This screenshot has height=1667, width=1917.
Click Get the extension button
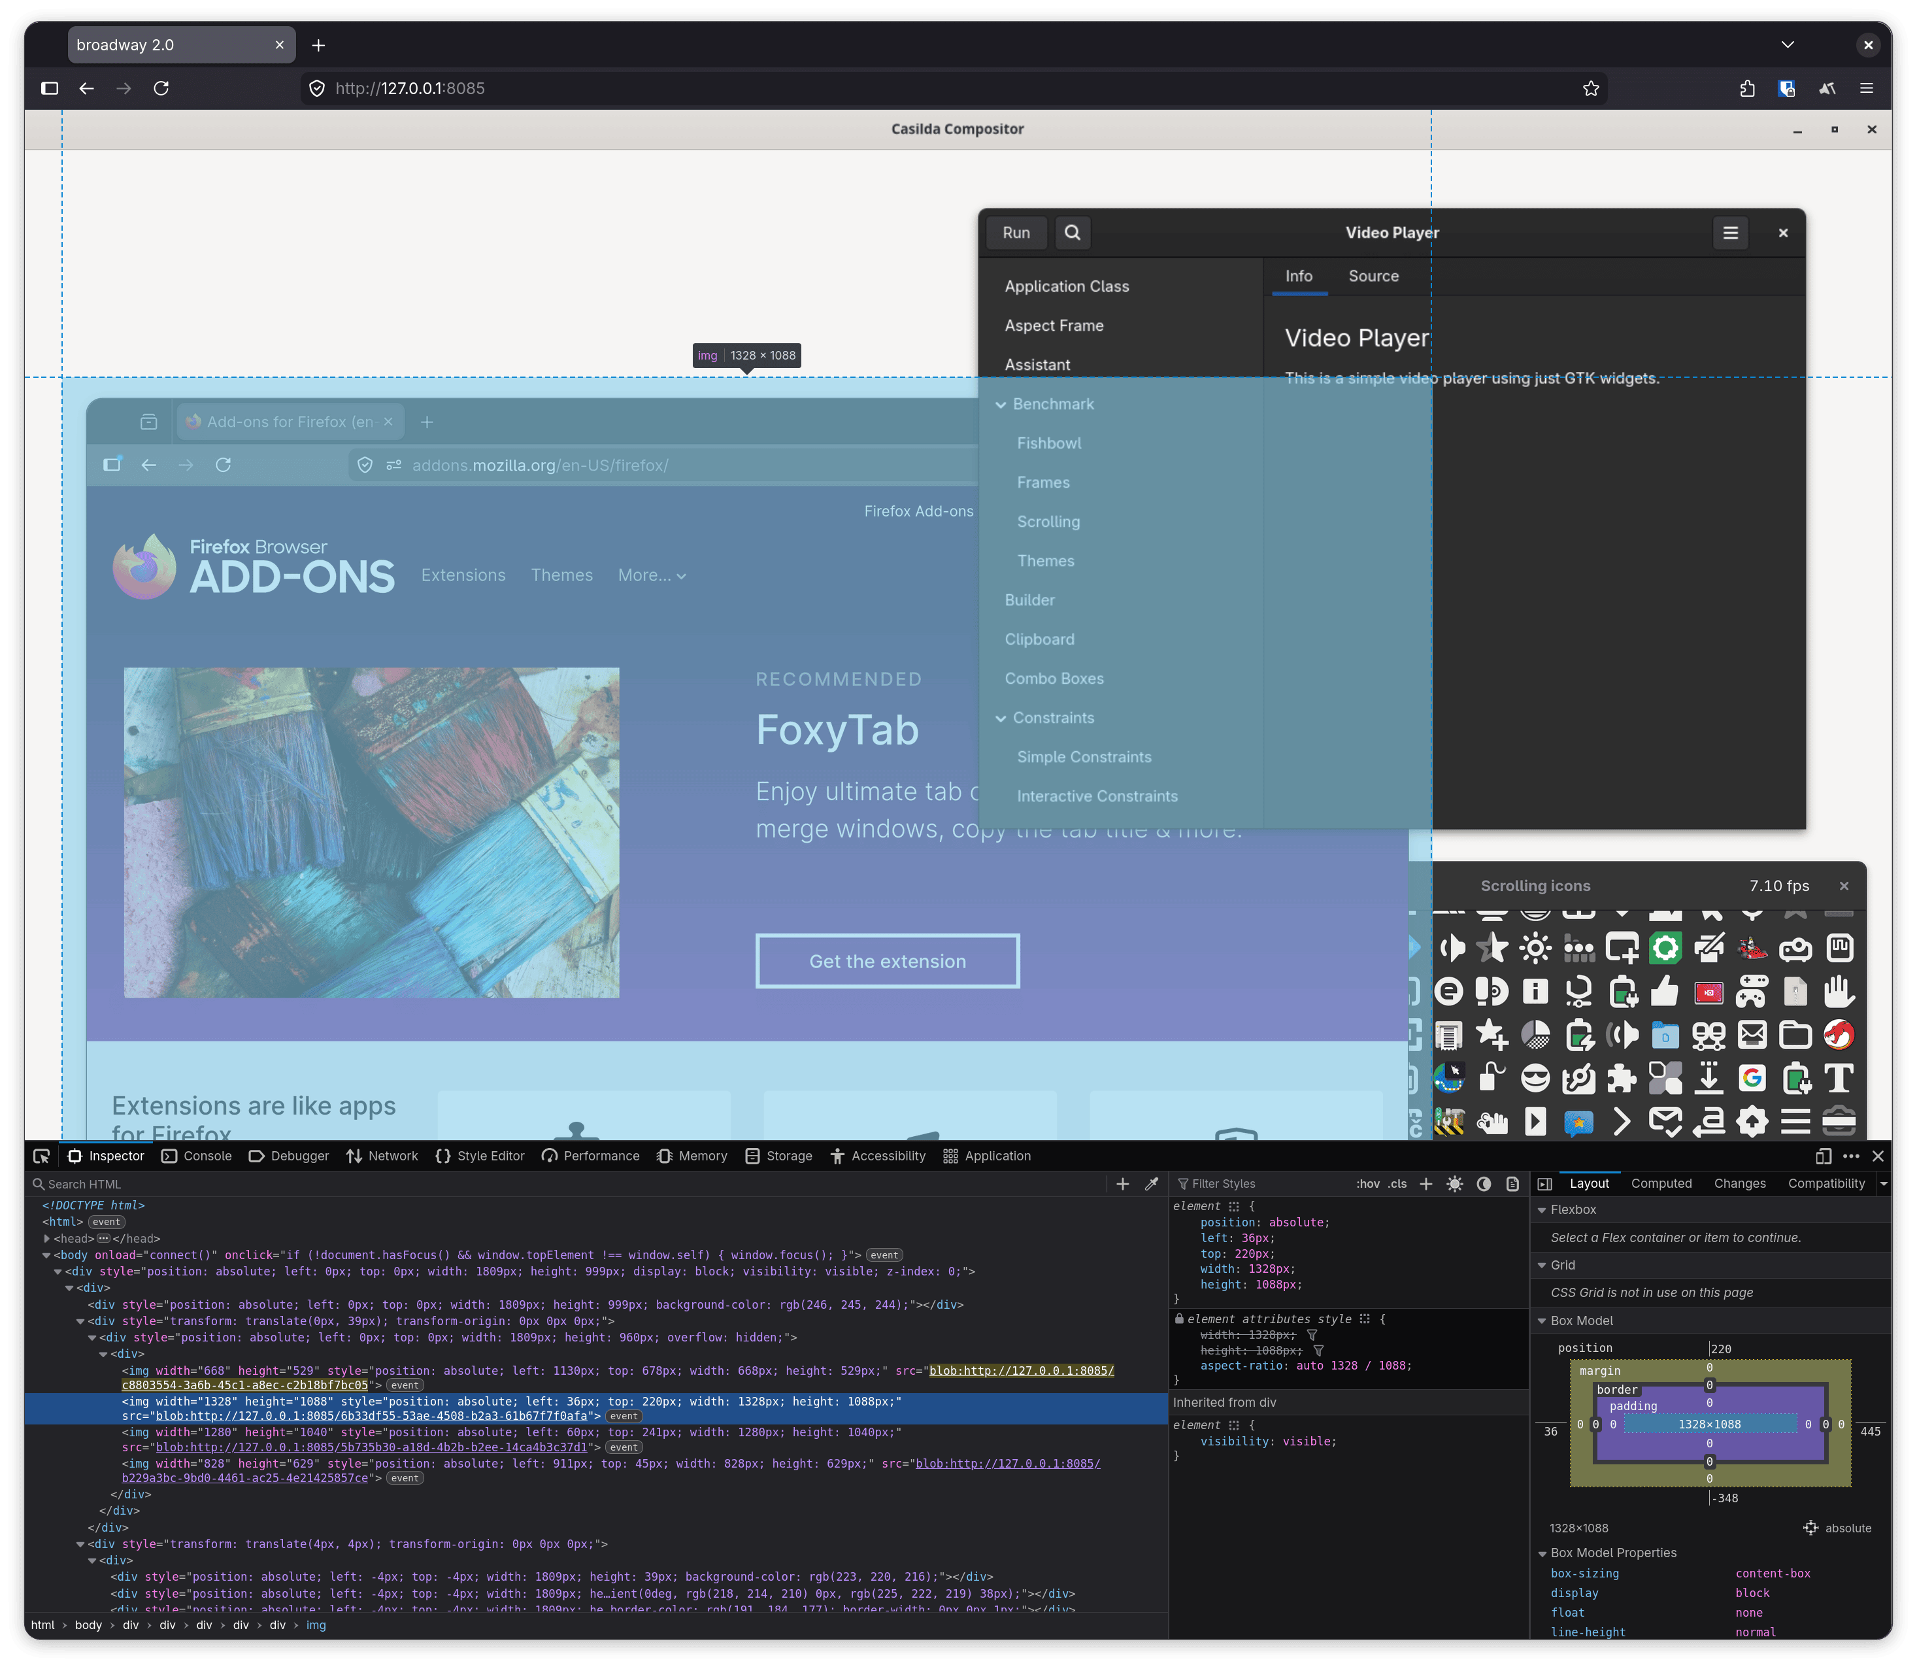point(888,961)
